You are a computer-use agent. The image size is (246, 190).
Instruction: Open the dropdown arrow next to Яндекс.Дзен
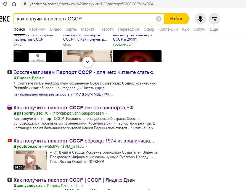tap(43, 78)
